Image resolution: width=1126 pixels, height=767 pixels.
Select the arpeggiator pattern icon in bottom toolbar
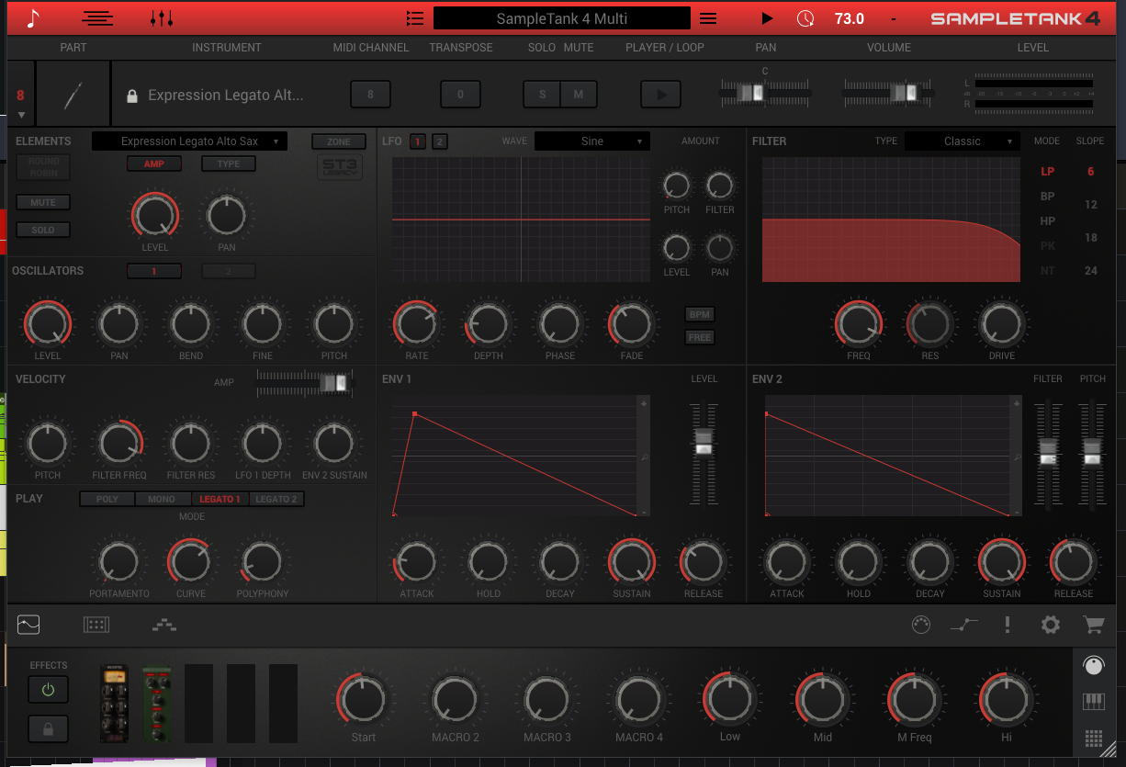(x=163, y=625)
